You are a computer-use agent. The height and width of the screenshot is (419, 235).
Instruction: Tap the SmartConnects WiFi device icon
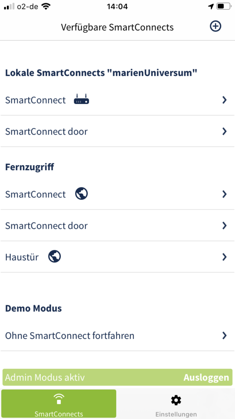[59, 399]
